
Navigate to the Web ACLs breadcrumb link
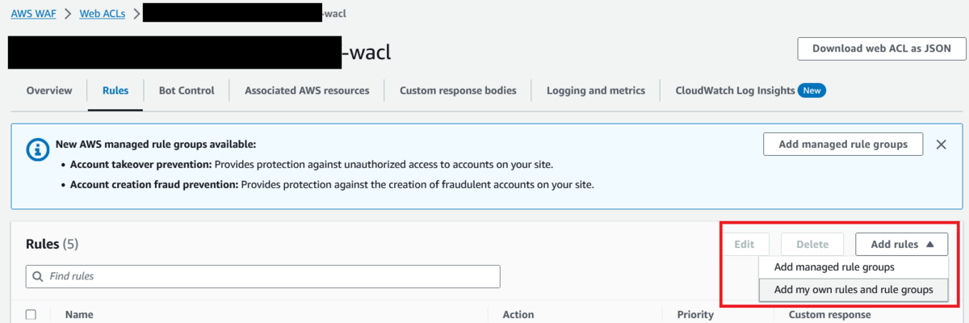coord(102,14)
